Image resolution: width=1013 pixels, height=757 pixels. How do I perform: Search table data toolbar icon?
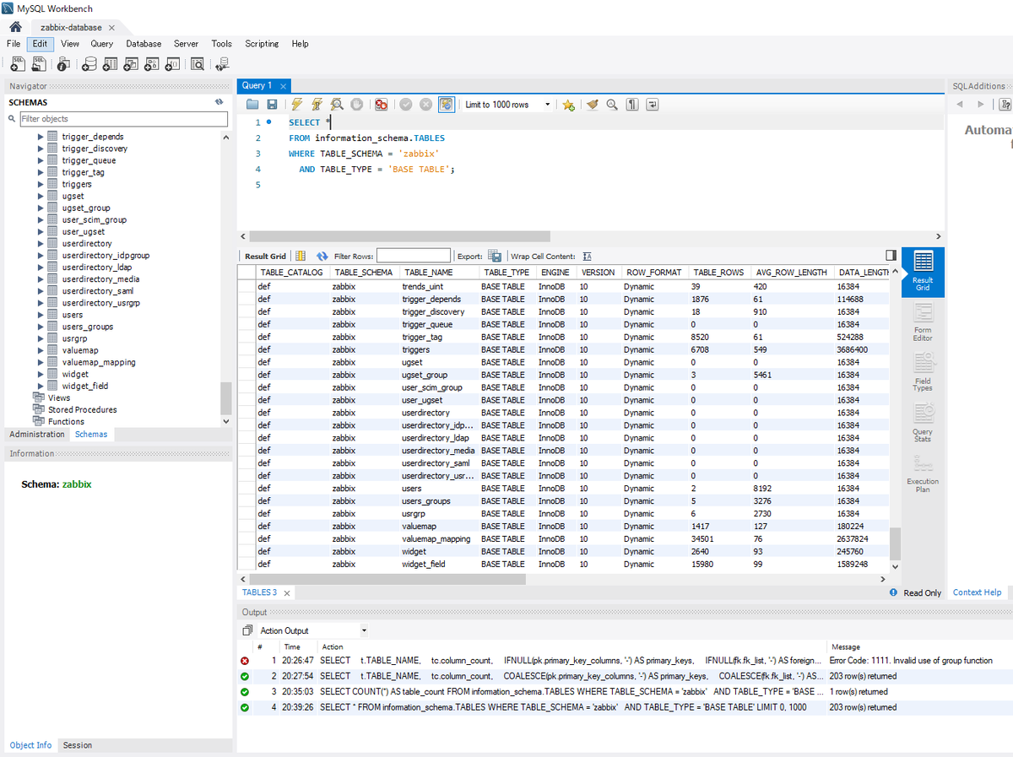[x=198, y=63]
